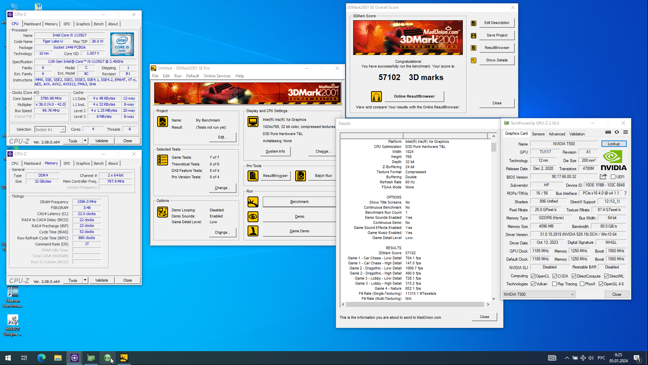This screenshot has height=365, width=648.
Task: Click the BIOS export share icon in GPU-Z
Action: (603, 177)
